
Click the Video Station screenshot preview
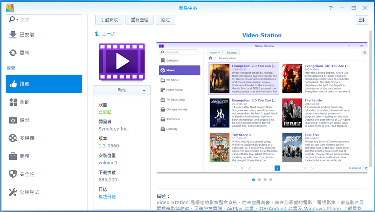[x=262, y=107]
